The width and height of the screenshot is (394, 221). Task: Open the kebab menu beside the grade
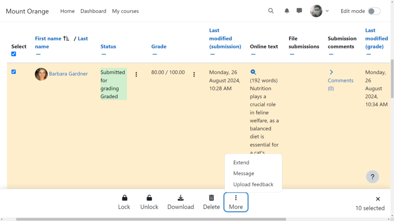point(194,74)
